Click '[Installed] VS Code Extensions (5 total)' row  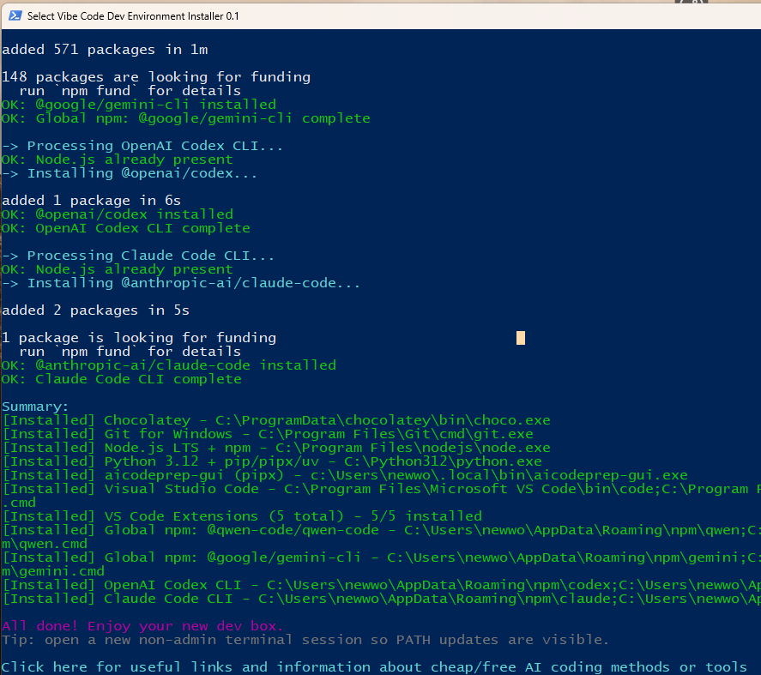click(x=242, y=516)
